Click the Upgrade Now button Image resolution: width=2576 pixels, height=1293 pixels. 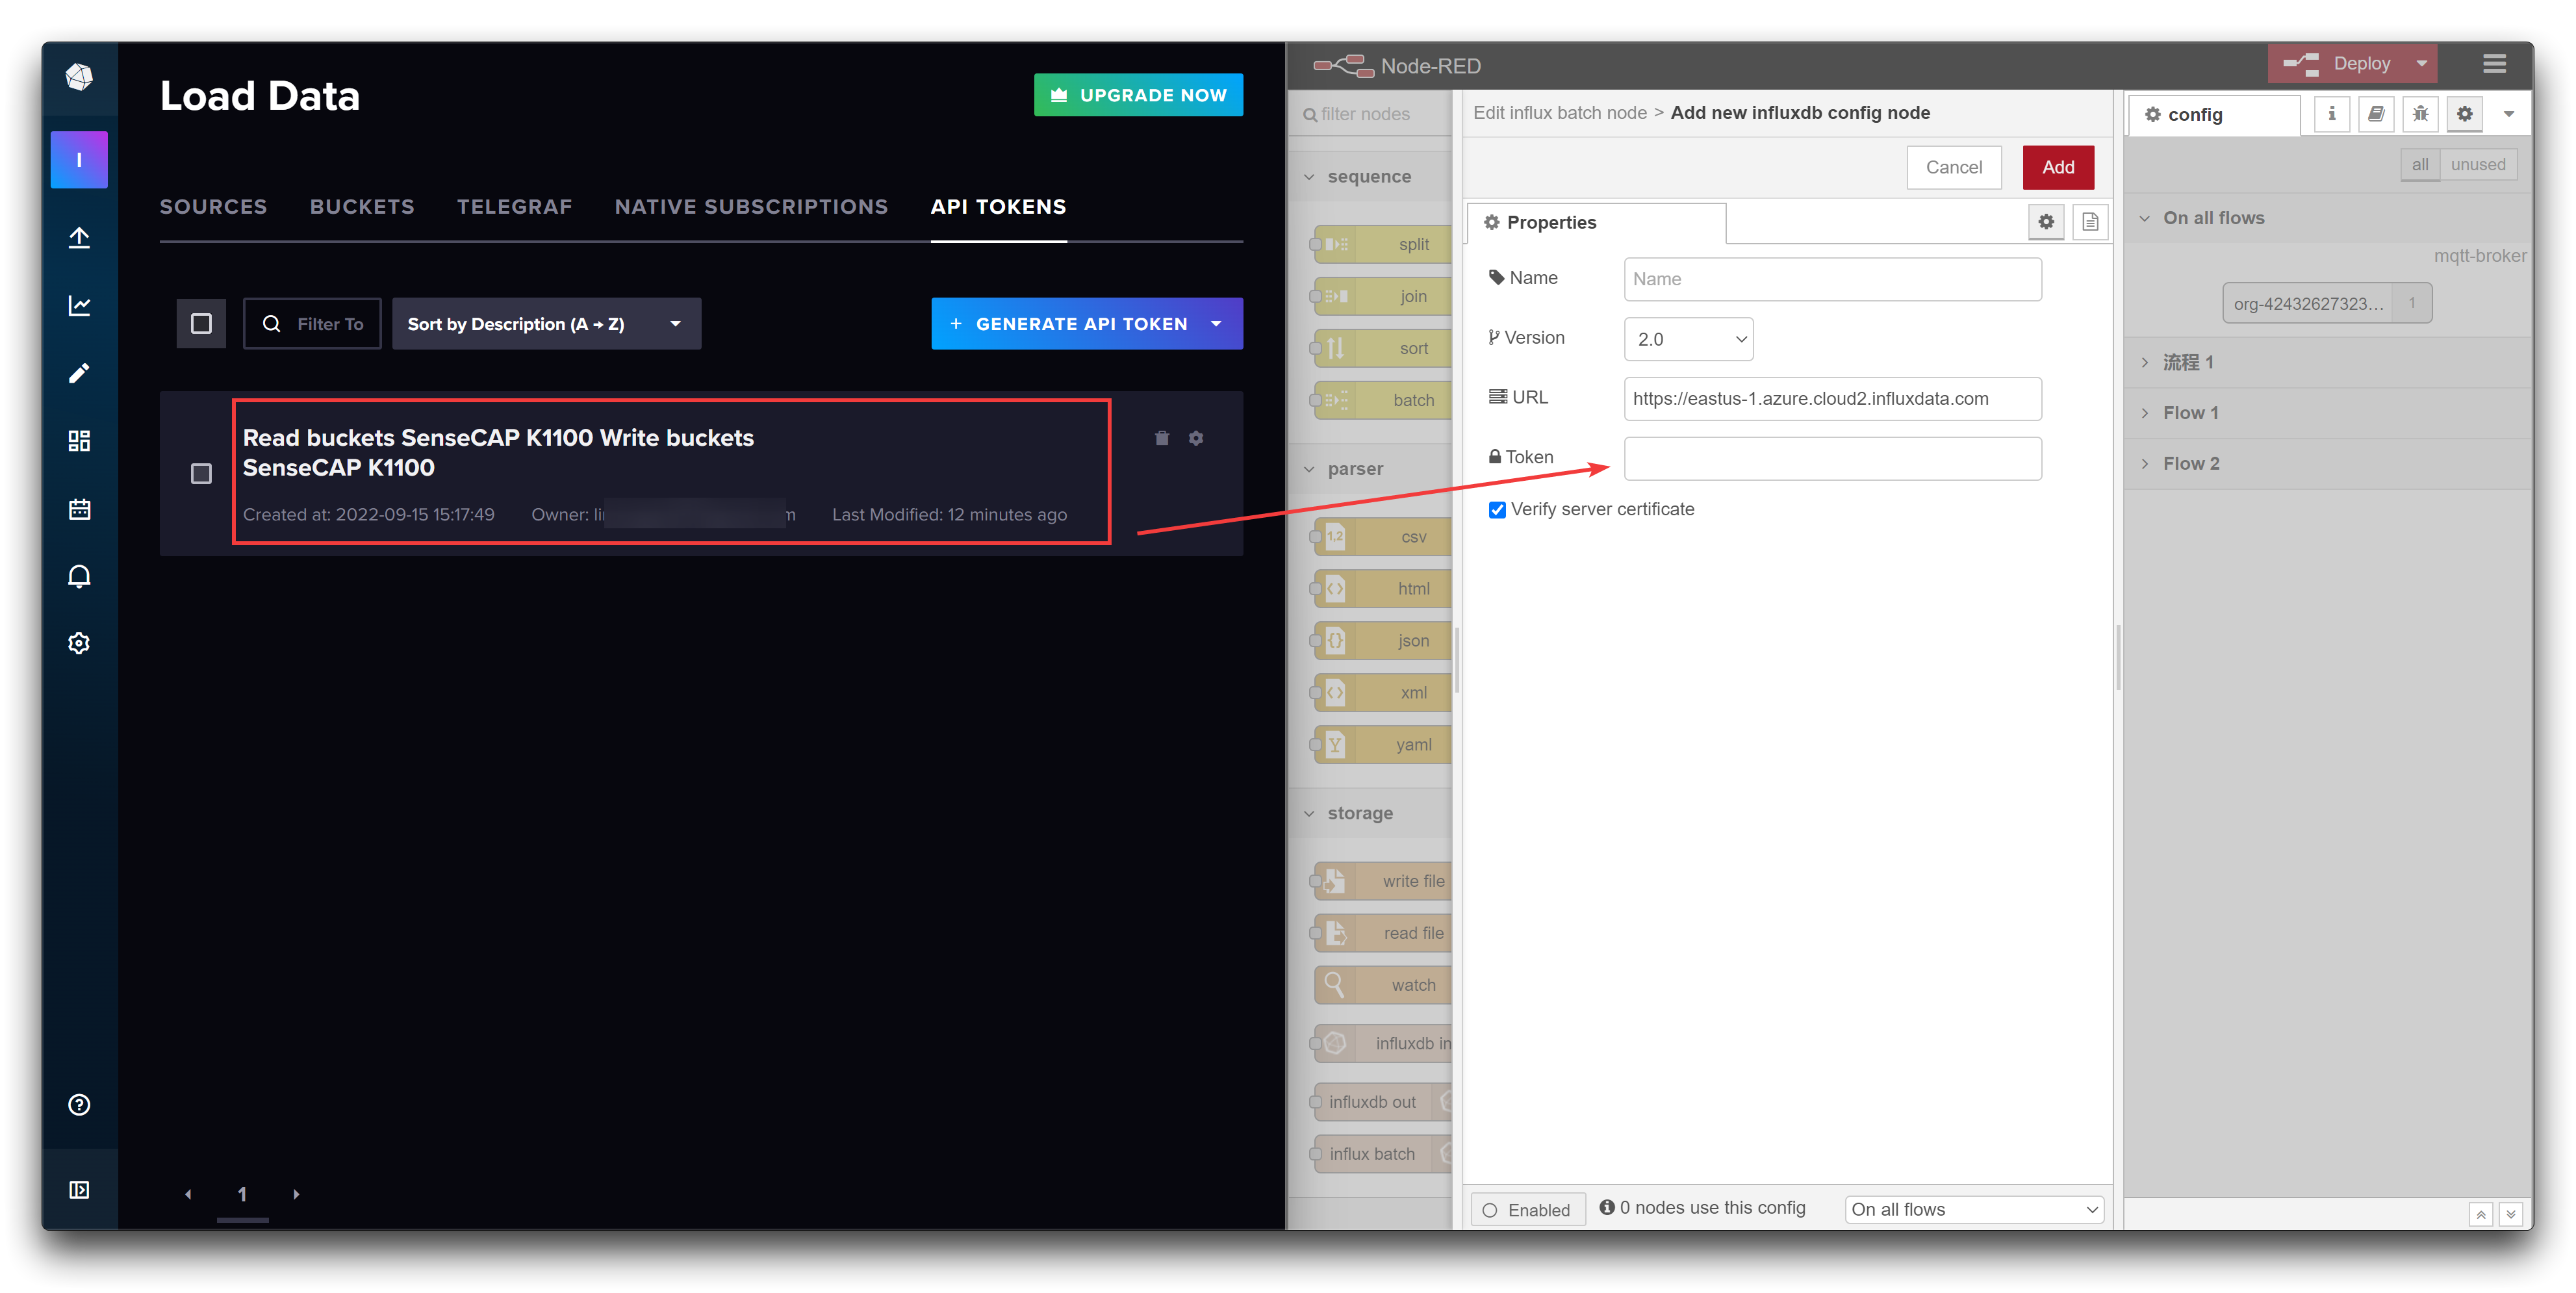[x=1138, y=95]
